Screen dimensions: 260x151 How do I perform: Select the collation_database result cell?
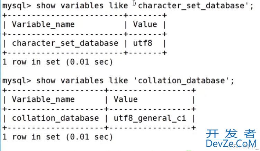55,118
